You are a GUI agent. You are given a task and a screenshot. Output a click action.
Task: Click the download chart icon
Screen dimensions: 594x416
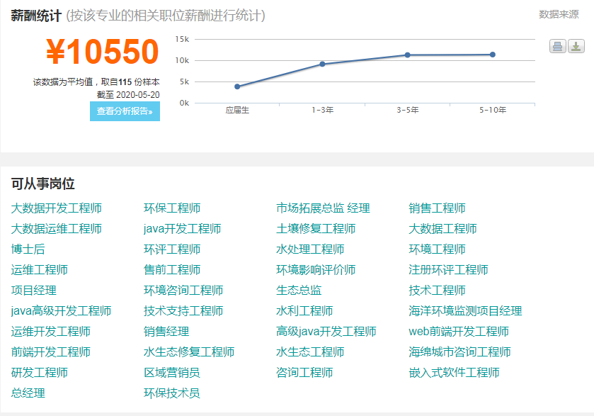pyautogui.click(x=576, y=46)
